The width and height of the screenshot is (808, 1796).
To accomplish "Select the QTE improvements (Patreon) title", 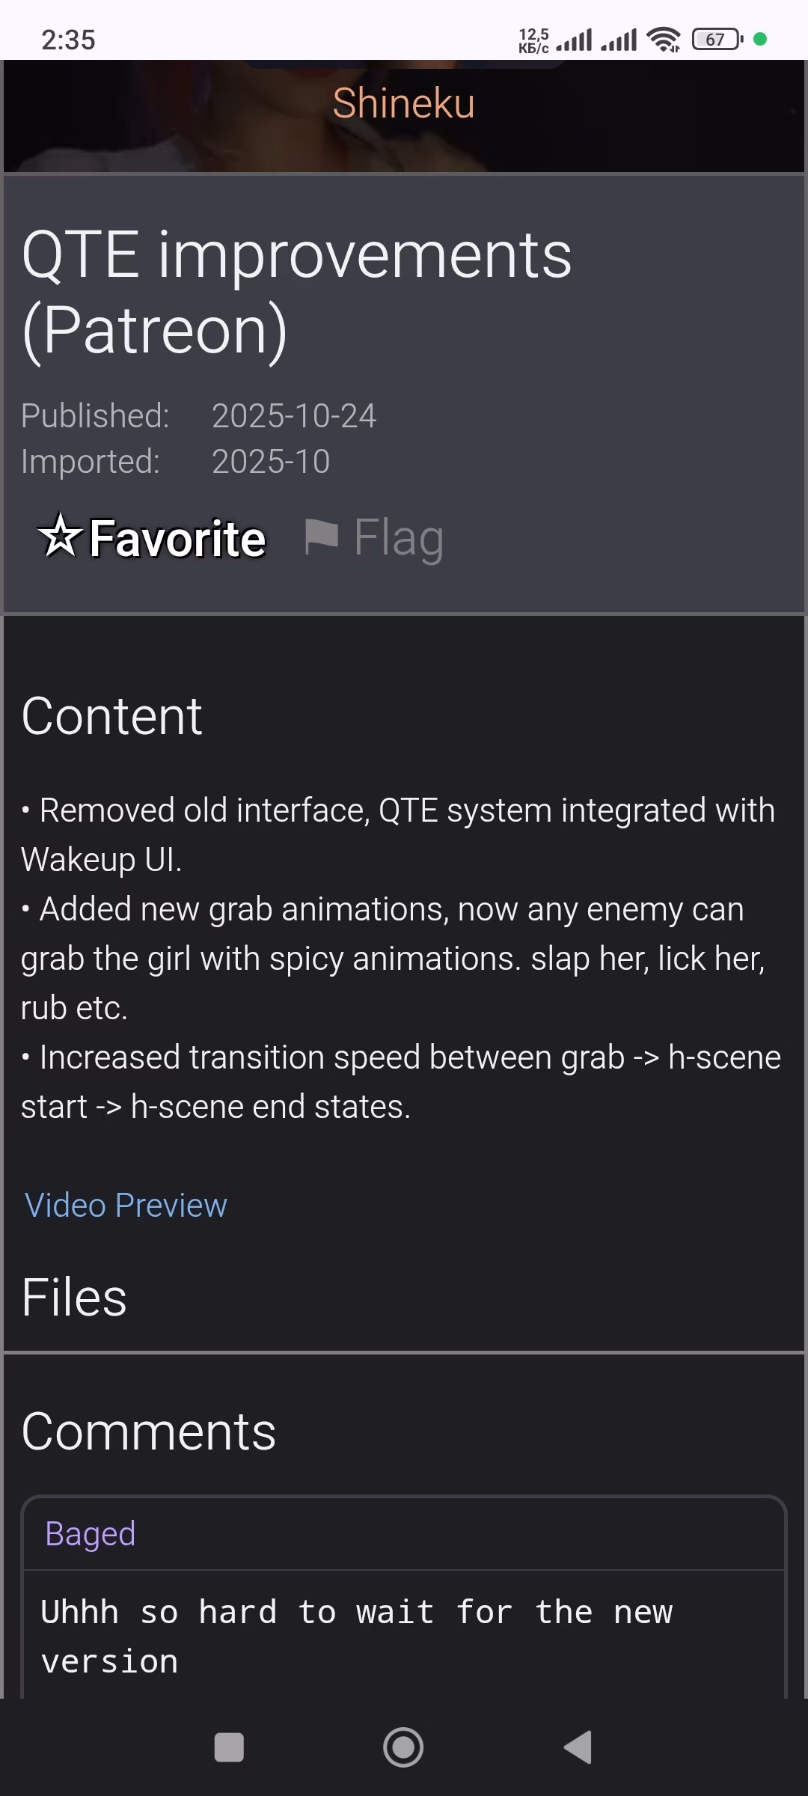I will (296, 292).
